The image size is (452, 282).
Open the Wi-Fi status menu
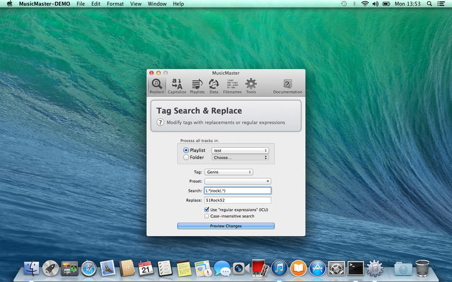click(365, 4)
